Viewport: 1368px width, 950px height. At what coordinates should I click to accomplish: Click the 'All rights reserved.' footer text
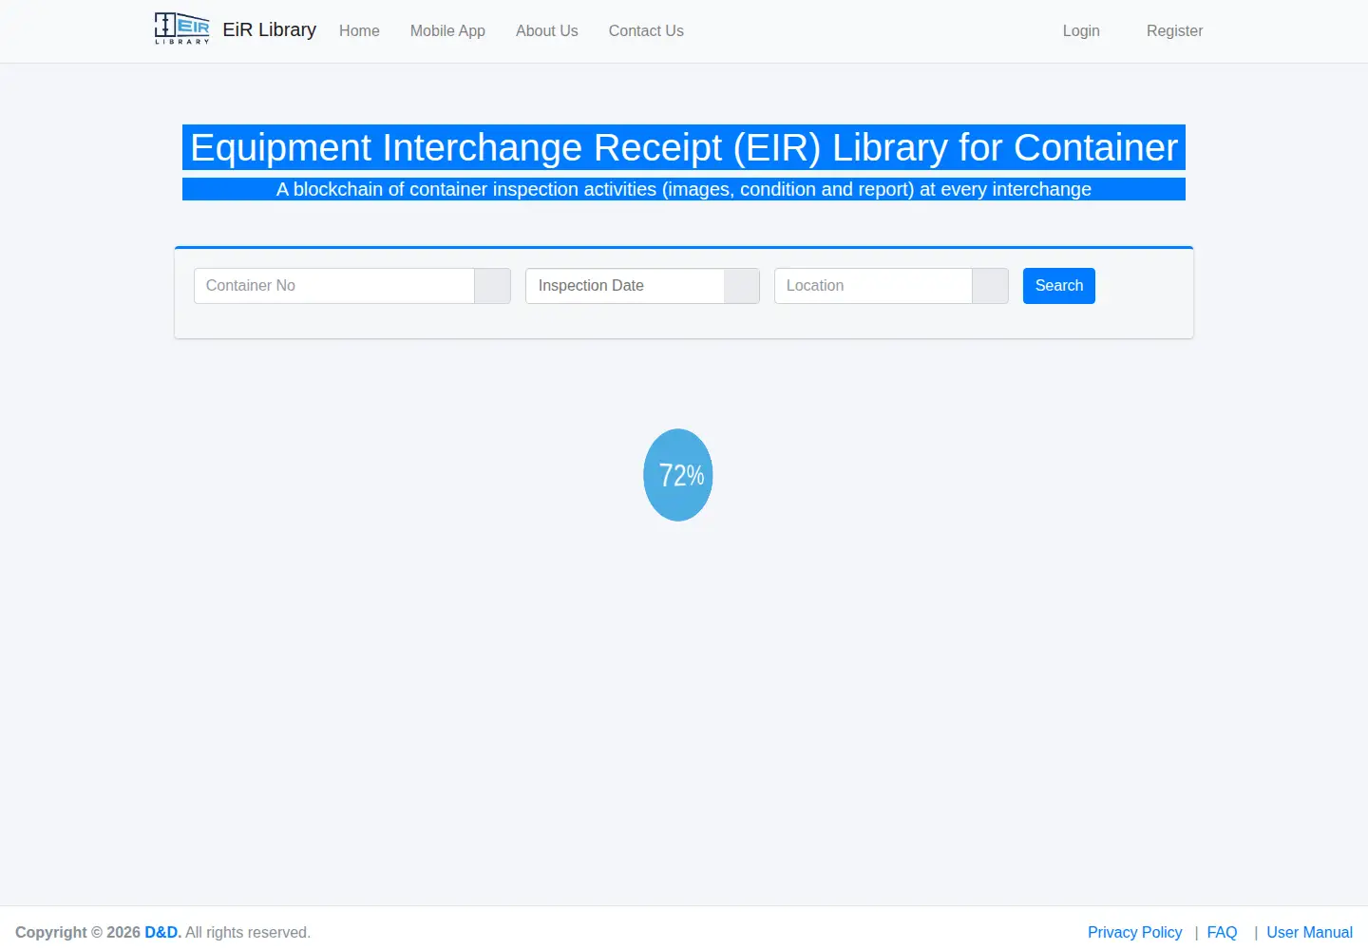pos(248,933)
